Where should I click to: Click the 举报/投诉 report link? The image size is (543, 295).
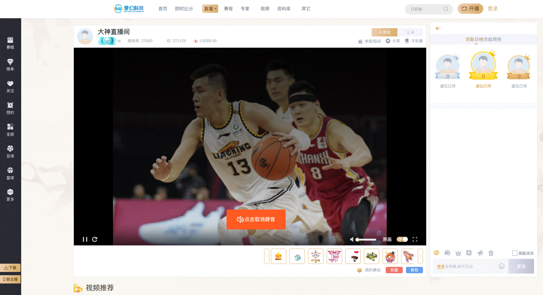click(x=370, y=41)
